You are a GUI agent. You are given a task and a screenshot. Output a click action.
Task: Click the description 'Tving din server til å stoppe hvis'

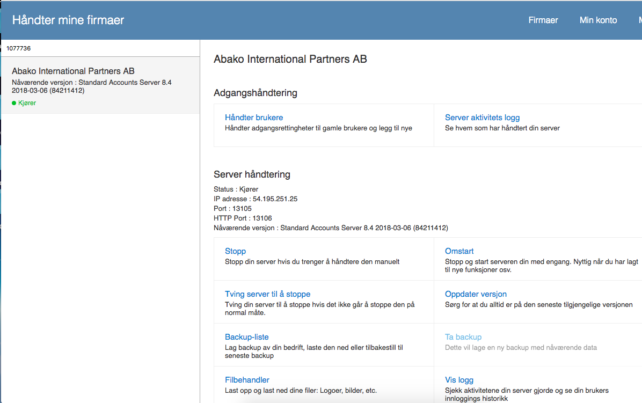[320, 309]
